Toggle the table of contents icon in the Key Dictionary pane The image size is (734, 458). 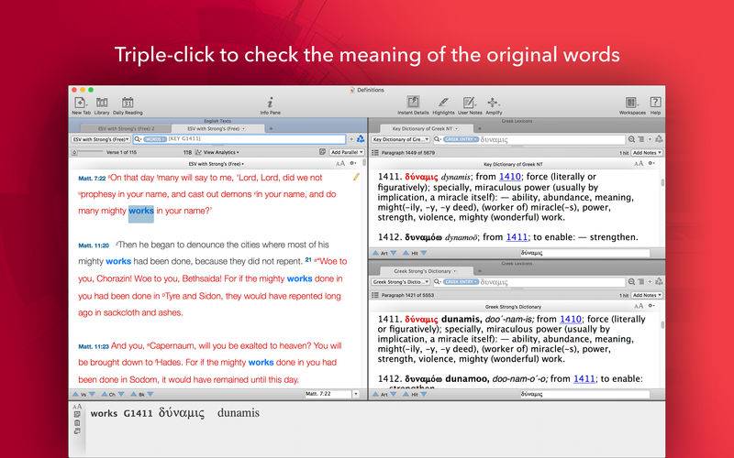coord(375,152)
